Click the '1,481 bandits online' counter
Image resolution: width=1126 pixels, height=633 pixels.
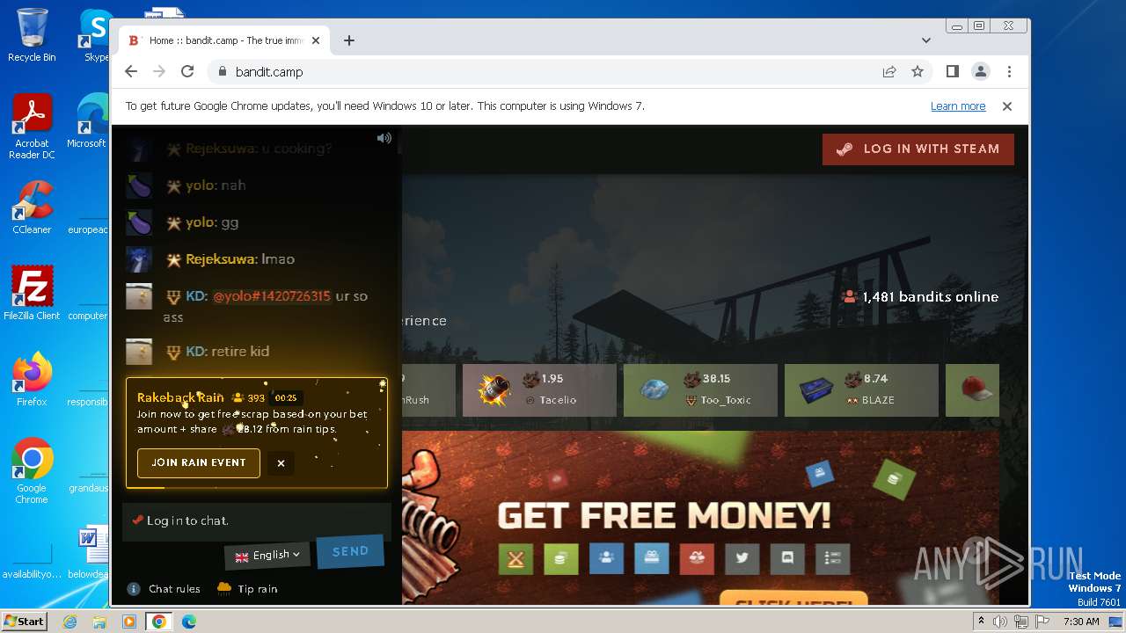pyautogui.click(x=920, y=297)
